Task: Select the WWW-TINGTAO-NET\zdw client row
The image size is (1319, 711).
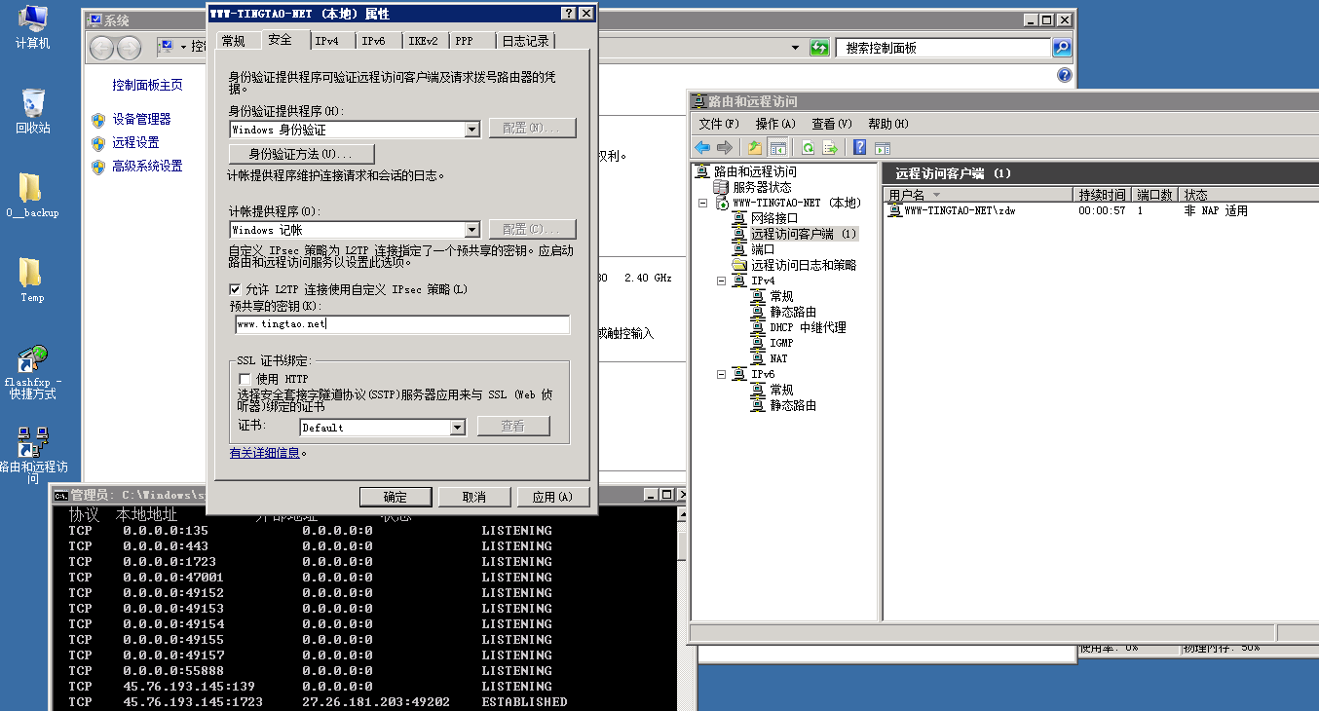Action: click(961, 210)
